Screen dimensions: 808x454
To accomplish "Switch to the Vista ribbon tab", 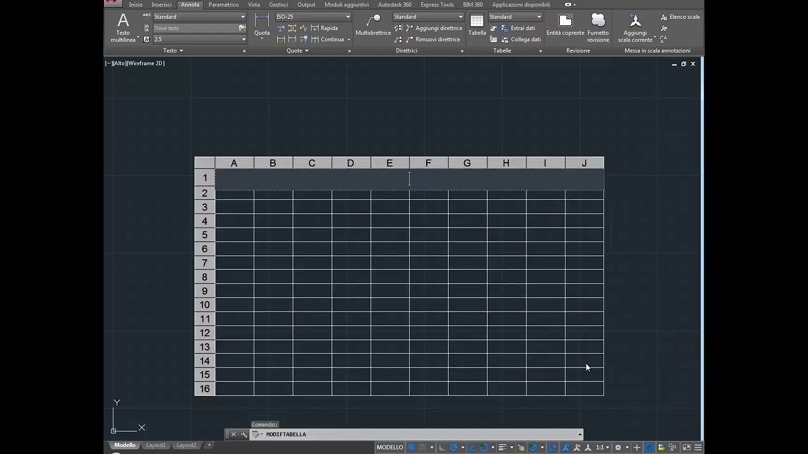I will point(254,4).
